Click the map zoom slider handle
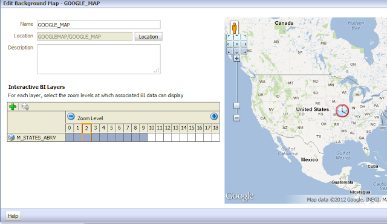 coord(236,106)
